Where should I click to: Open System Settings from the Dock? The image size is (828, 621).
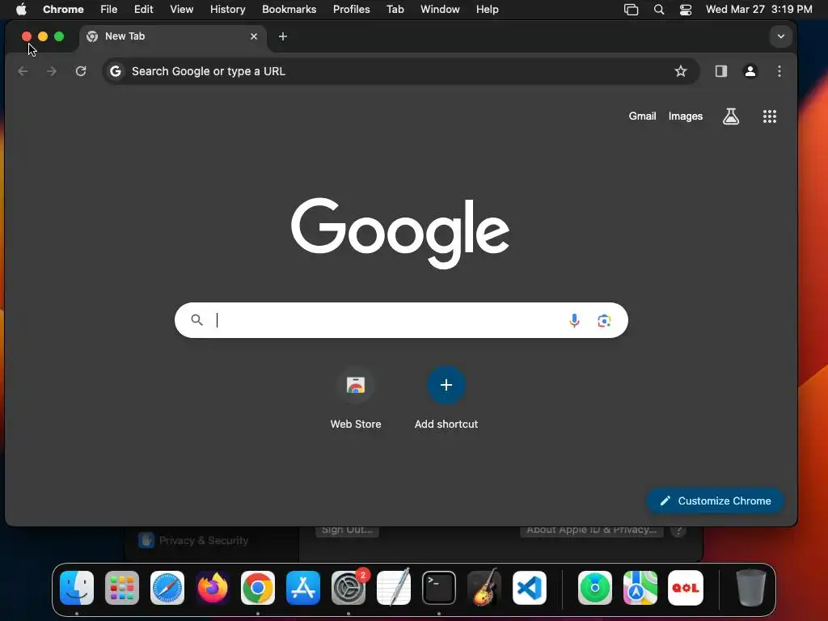[x=349, y=588]
